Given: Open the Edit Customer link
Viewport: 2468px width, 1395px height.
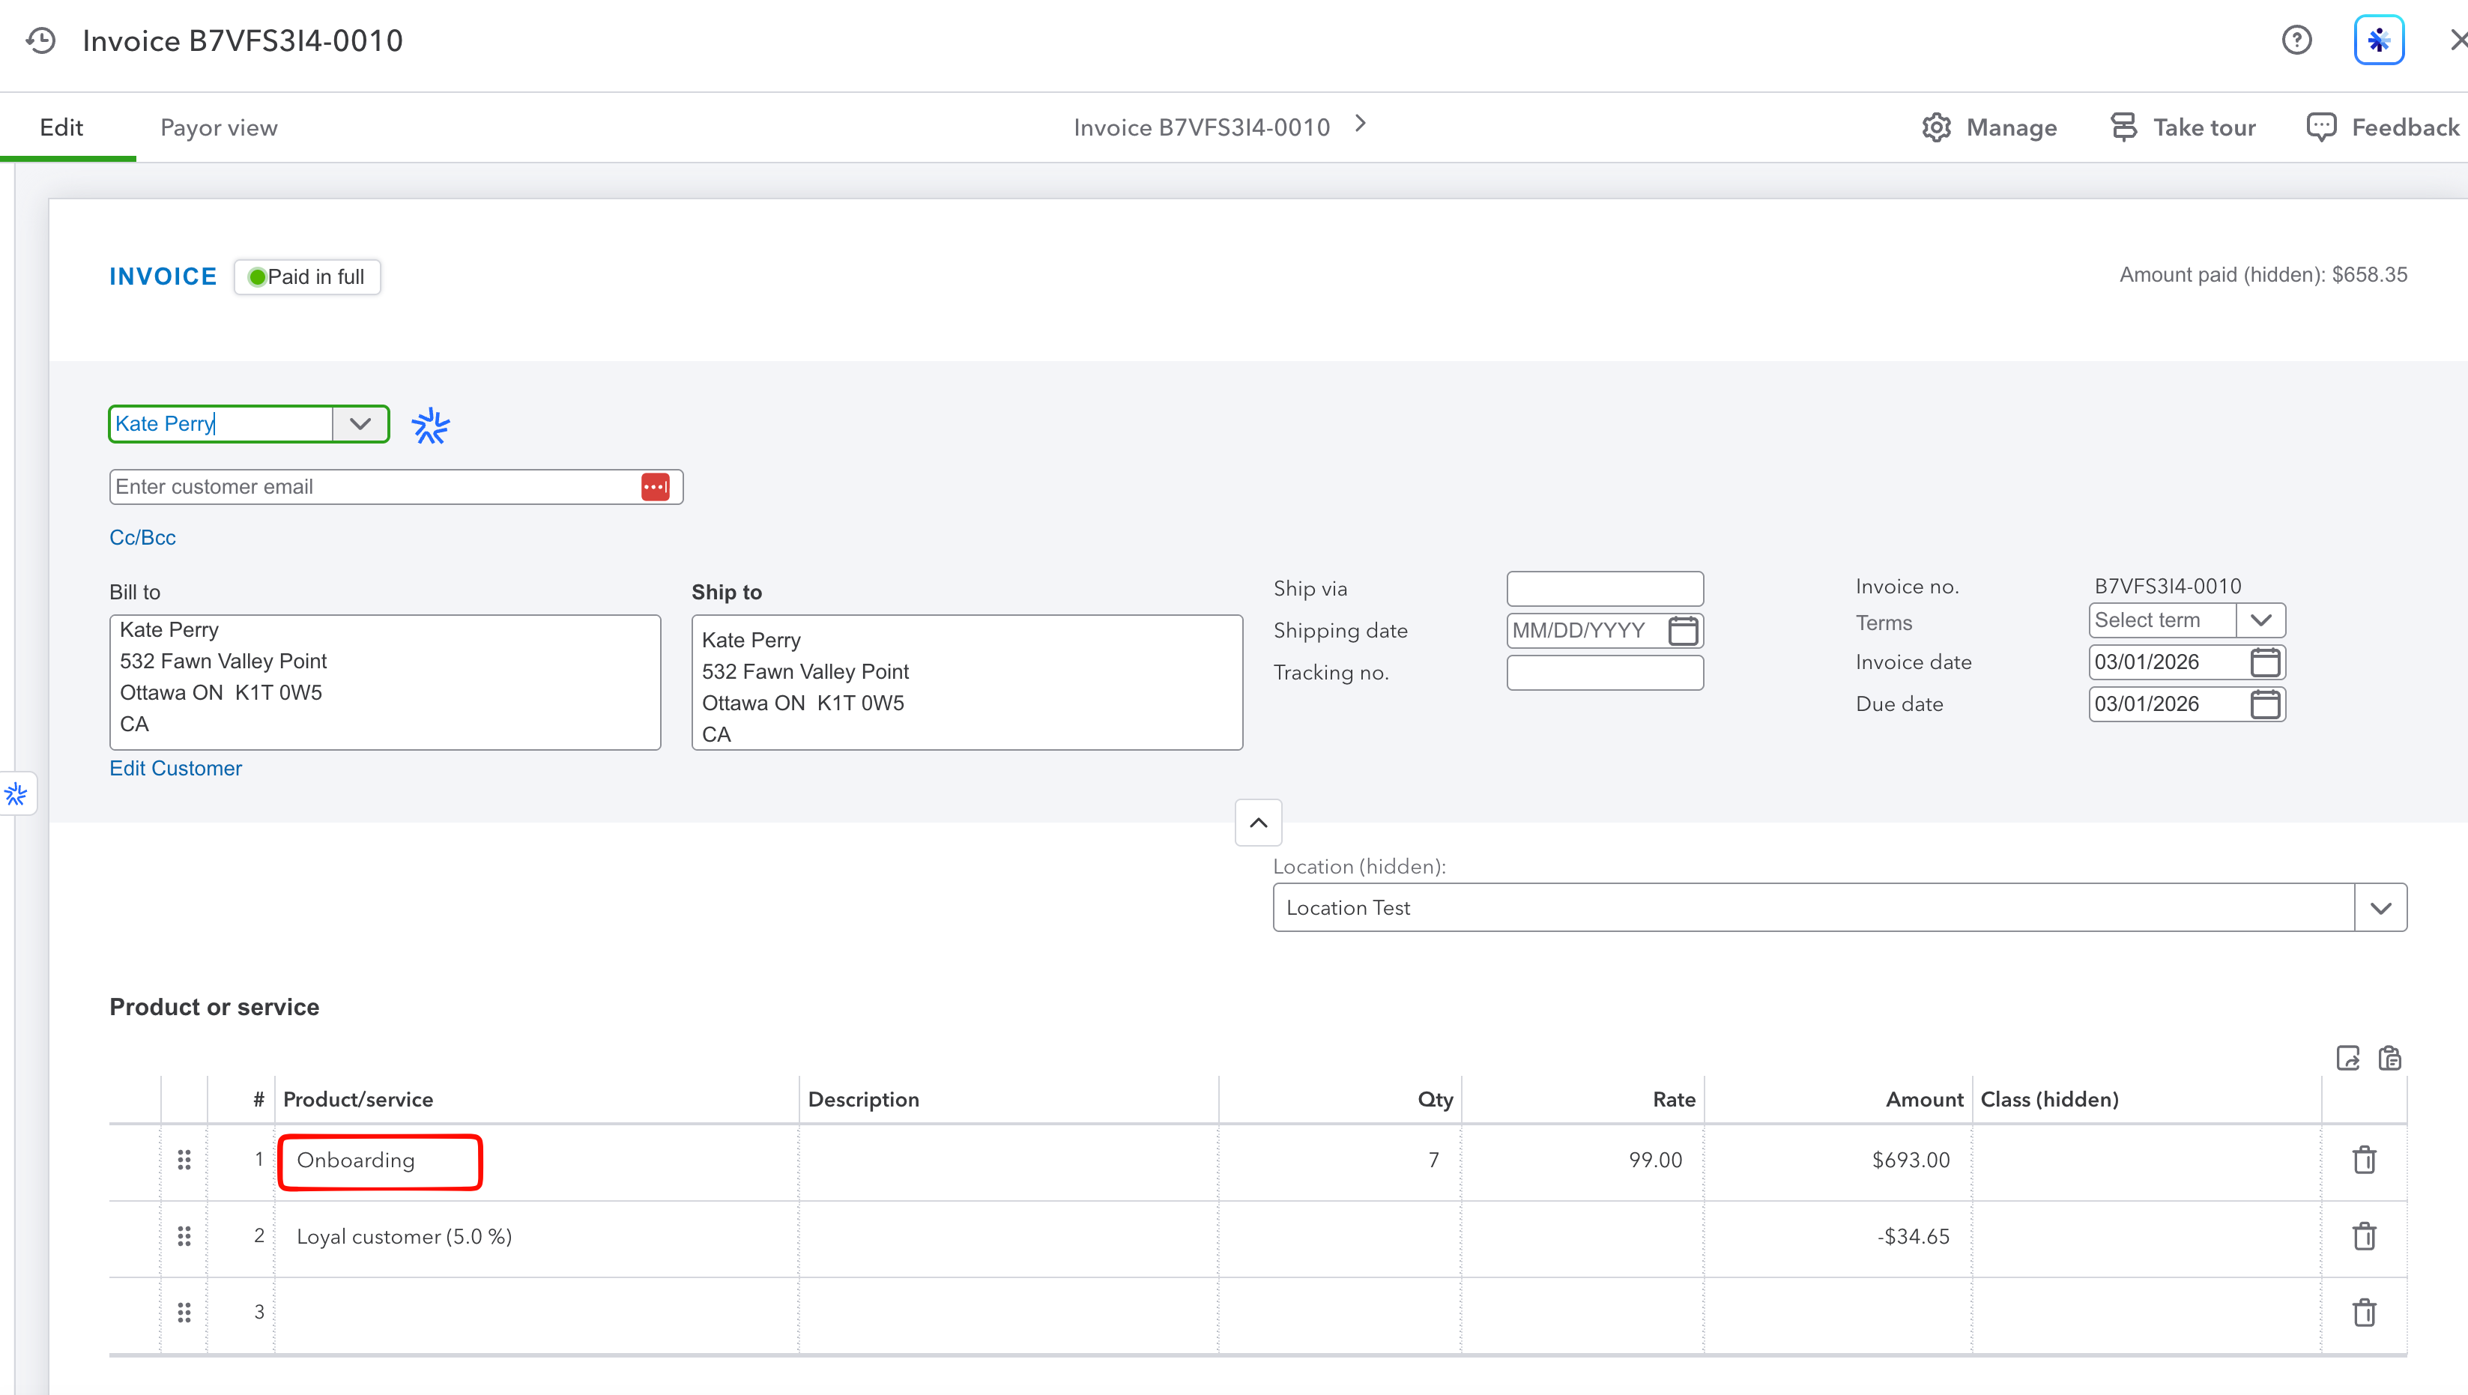Looking at the screenshot, I should point(175,769).
